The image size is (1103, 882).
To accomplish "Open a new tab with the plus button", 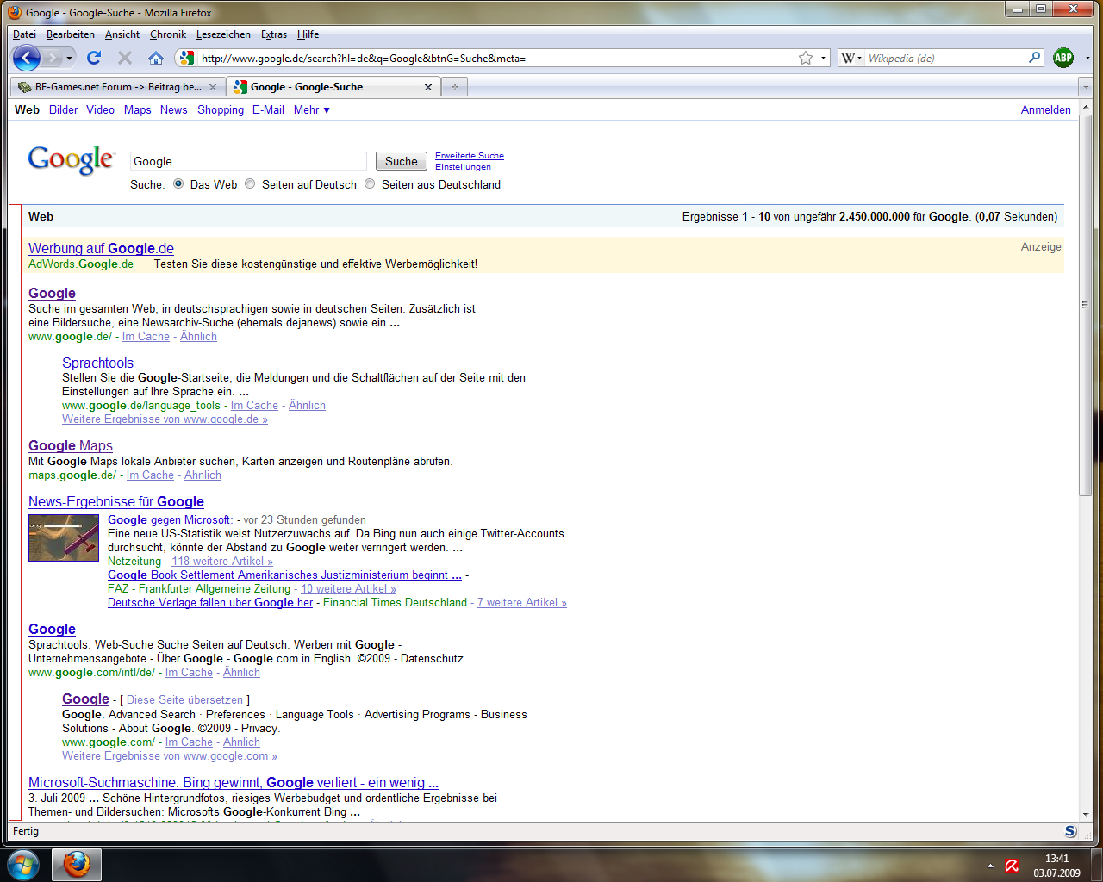I will coord(455,87).
